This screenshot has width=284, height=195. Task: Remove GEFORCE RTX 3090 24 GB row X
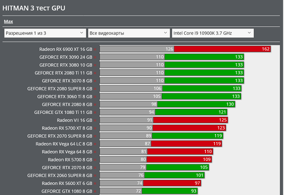pos(95,58)
